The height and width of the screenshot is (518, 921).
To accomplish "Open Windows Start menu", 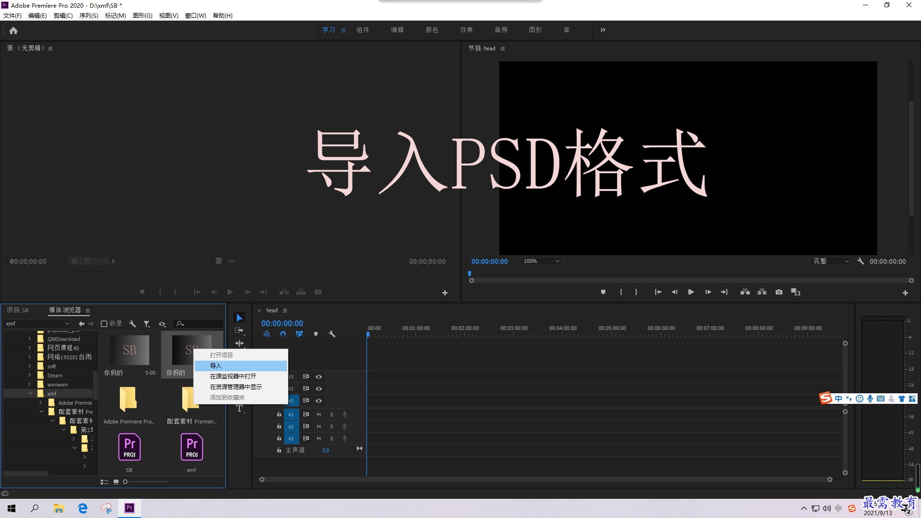I will click(12, 508).
